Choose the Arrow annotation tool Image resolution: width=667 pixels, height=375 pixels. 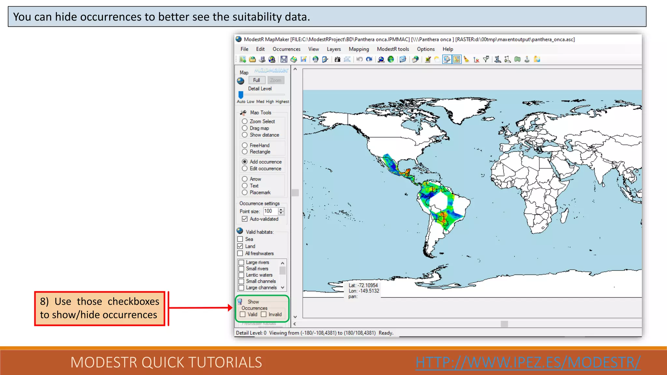coord(245,179)
